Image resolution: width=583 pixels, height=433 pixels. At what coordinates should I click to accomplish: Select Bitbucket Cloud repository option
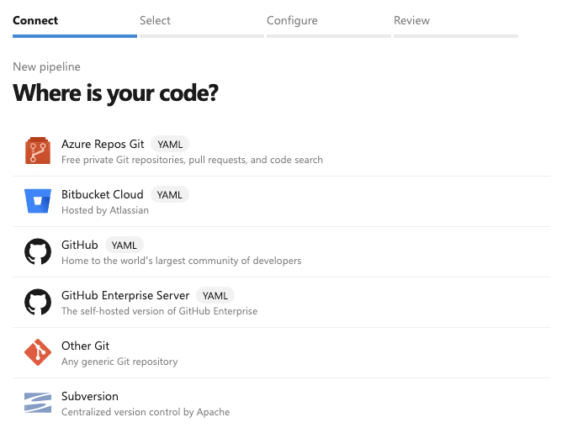pyautogui.click(x=102, y=194)
